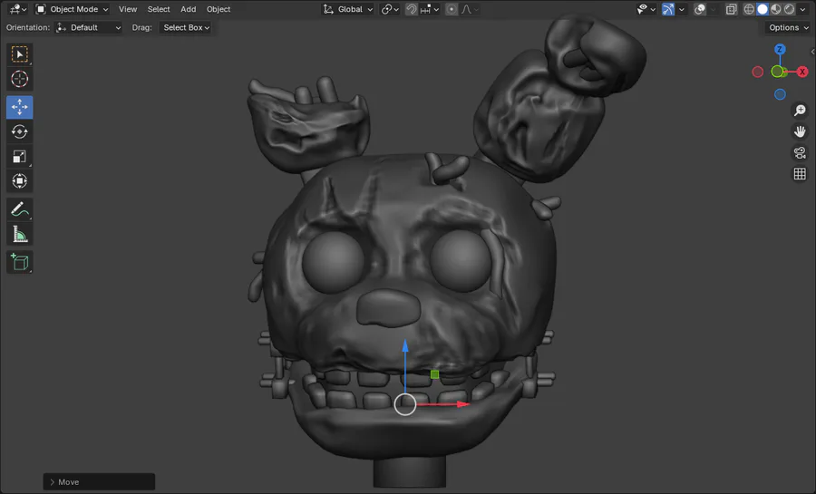816x494 pixels.
Task: Open the Object menu
Action: coord(218,9)
